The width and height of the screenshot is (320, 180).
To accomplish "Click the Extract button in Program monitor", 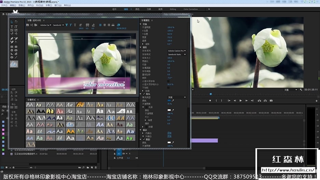I will pyautogui.click(x=265, y=101).
